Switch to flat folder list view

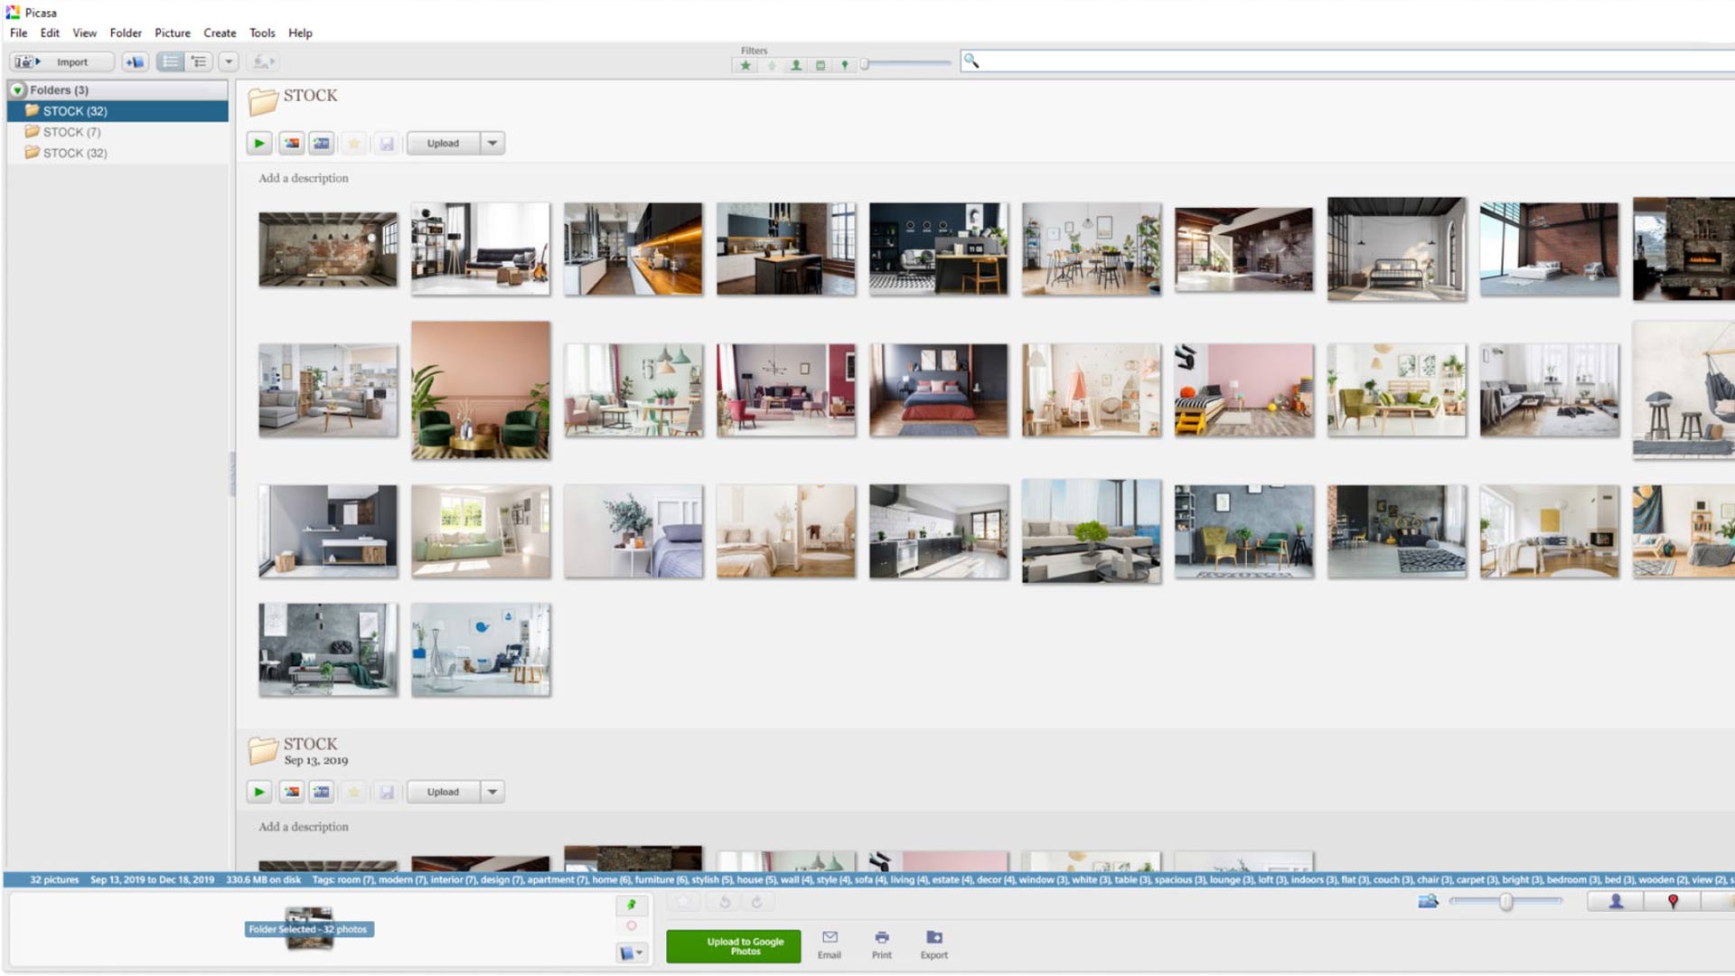(x=170, y=61)
